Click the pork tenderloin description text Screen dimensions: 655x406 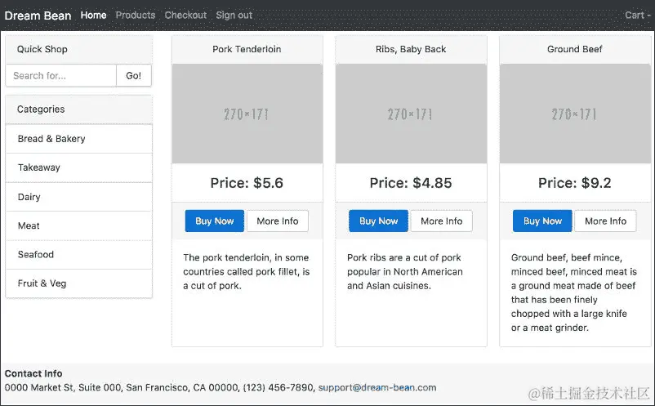pyautogui.click(x=247, y=271)
